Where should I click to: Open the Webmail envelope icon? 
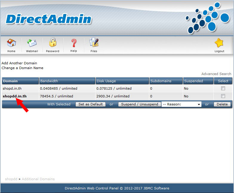[x=32, y=43]
